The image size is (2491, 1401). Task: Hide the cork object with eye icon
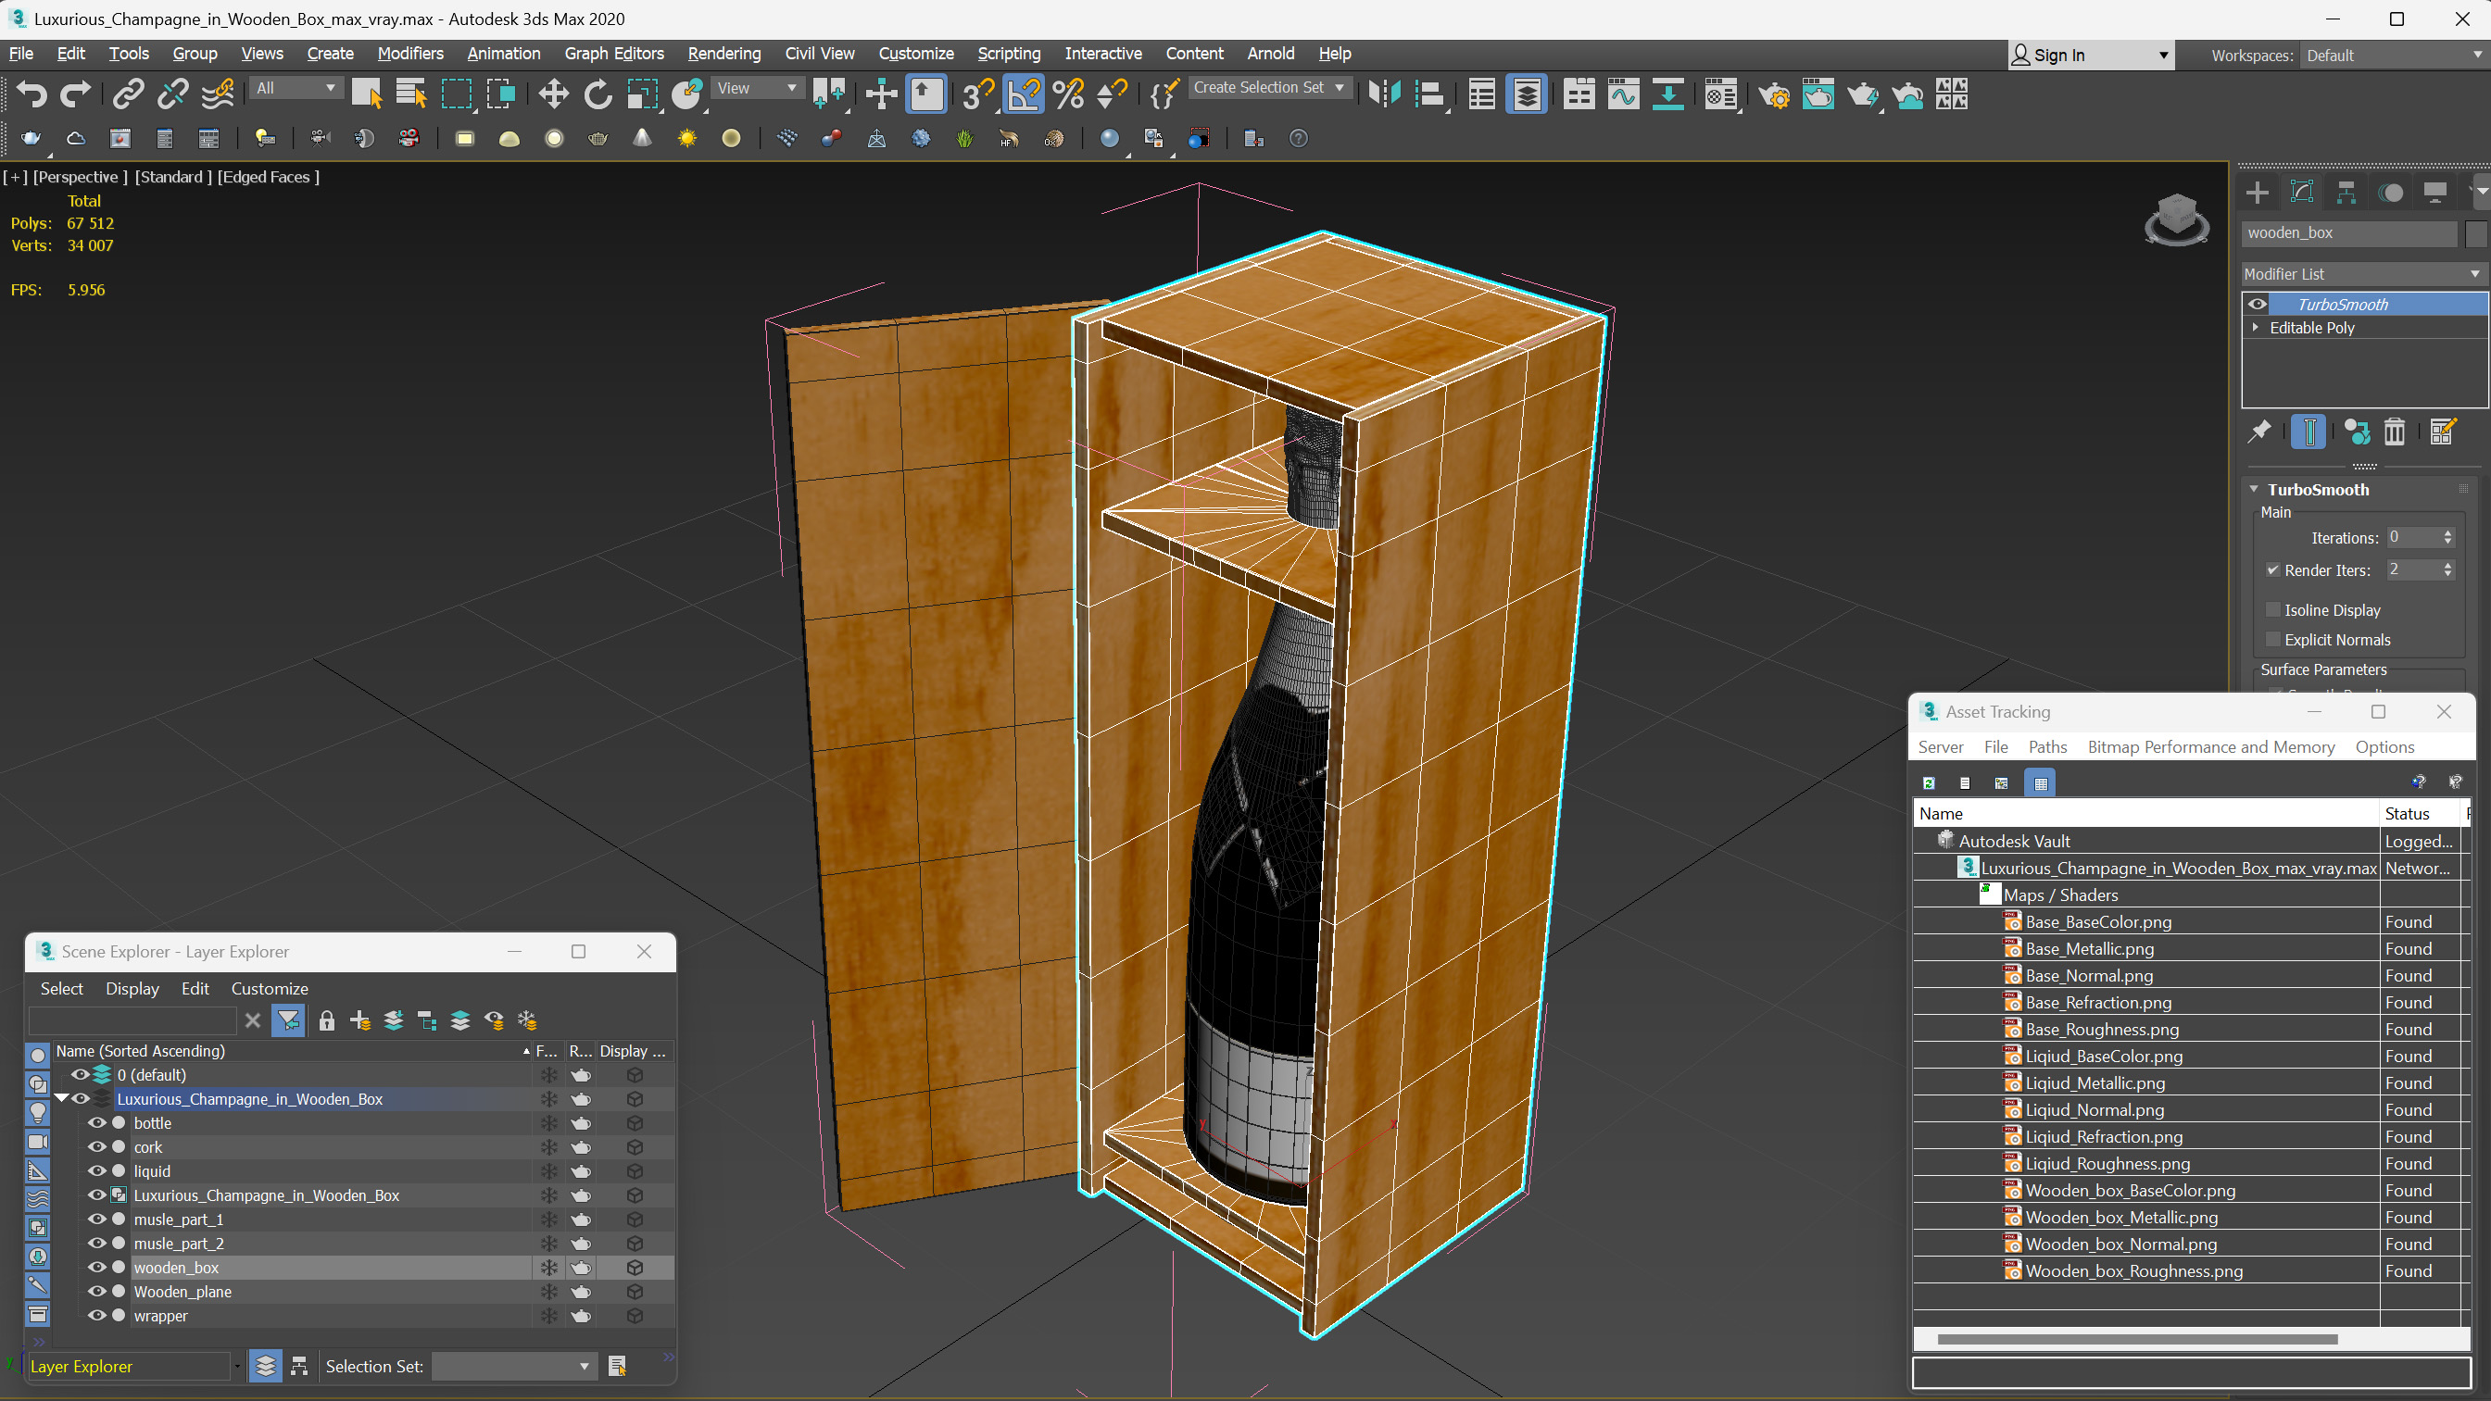pyautogui.click(x=96, y=1146)
